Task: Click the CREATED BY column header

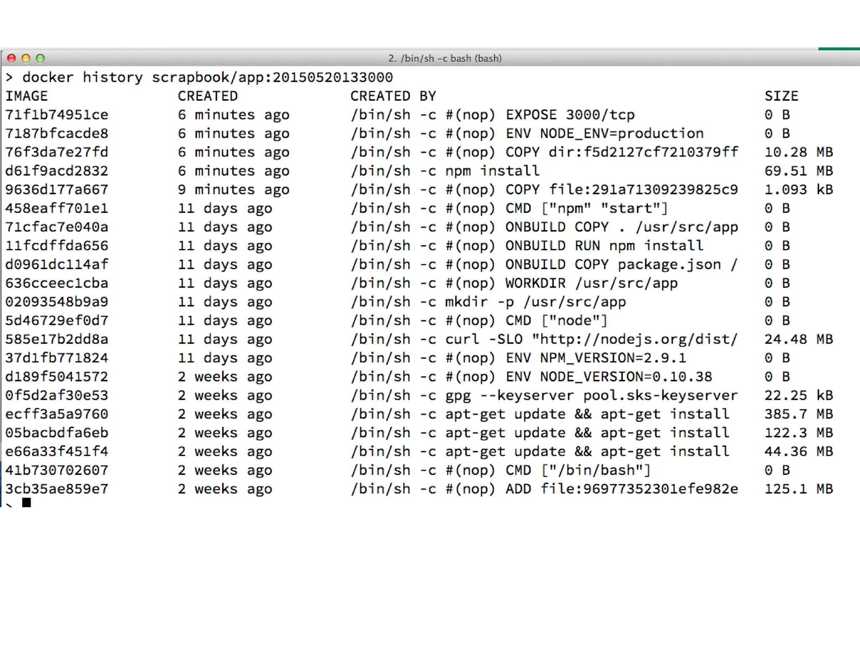Action: (x=393, y=96)
